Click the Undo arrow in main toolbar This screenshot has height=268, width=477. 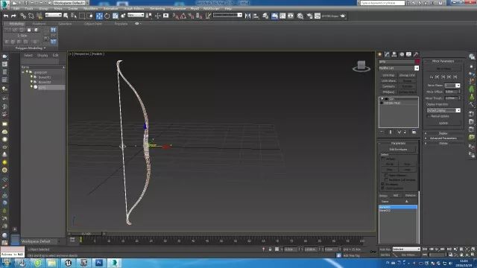click(x=6, y=16)
